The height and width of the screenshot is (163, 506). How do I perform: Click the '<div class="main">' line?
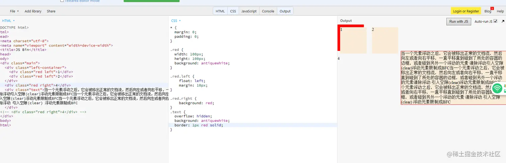click(x=20, y=63)
